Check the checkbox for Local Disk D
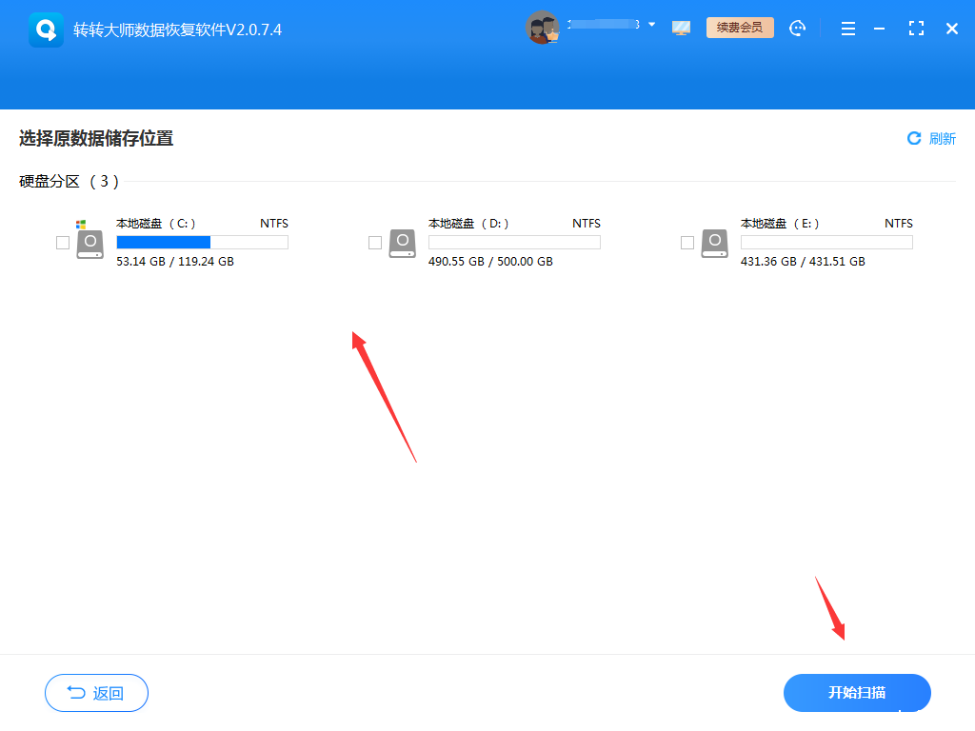Viewport: 975px width, 731px height. 375,243
